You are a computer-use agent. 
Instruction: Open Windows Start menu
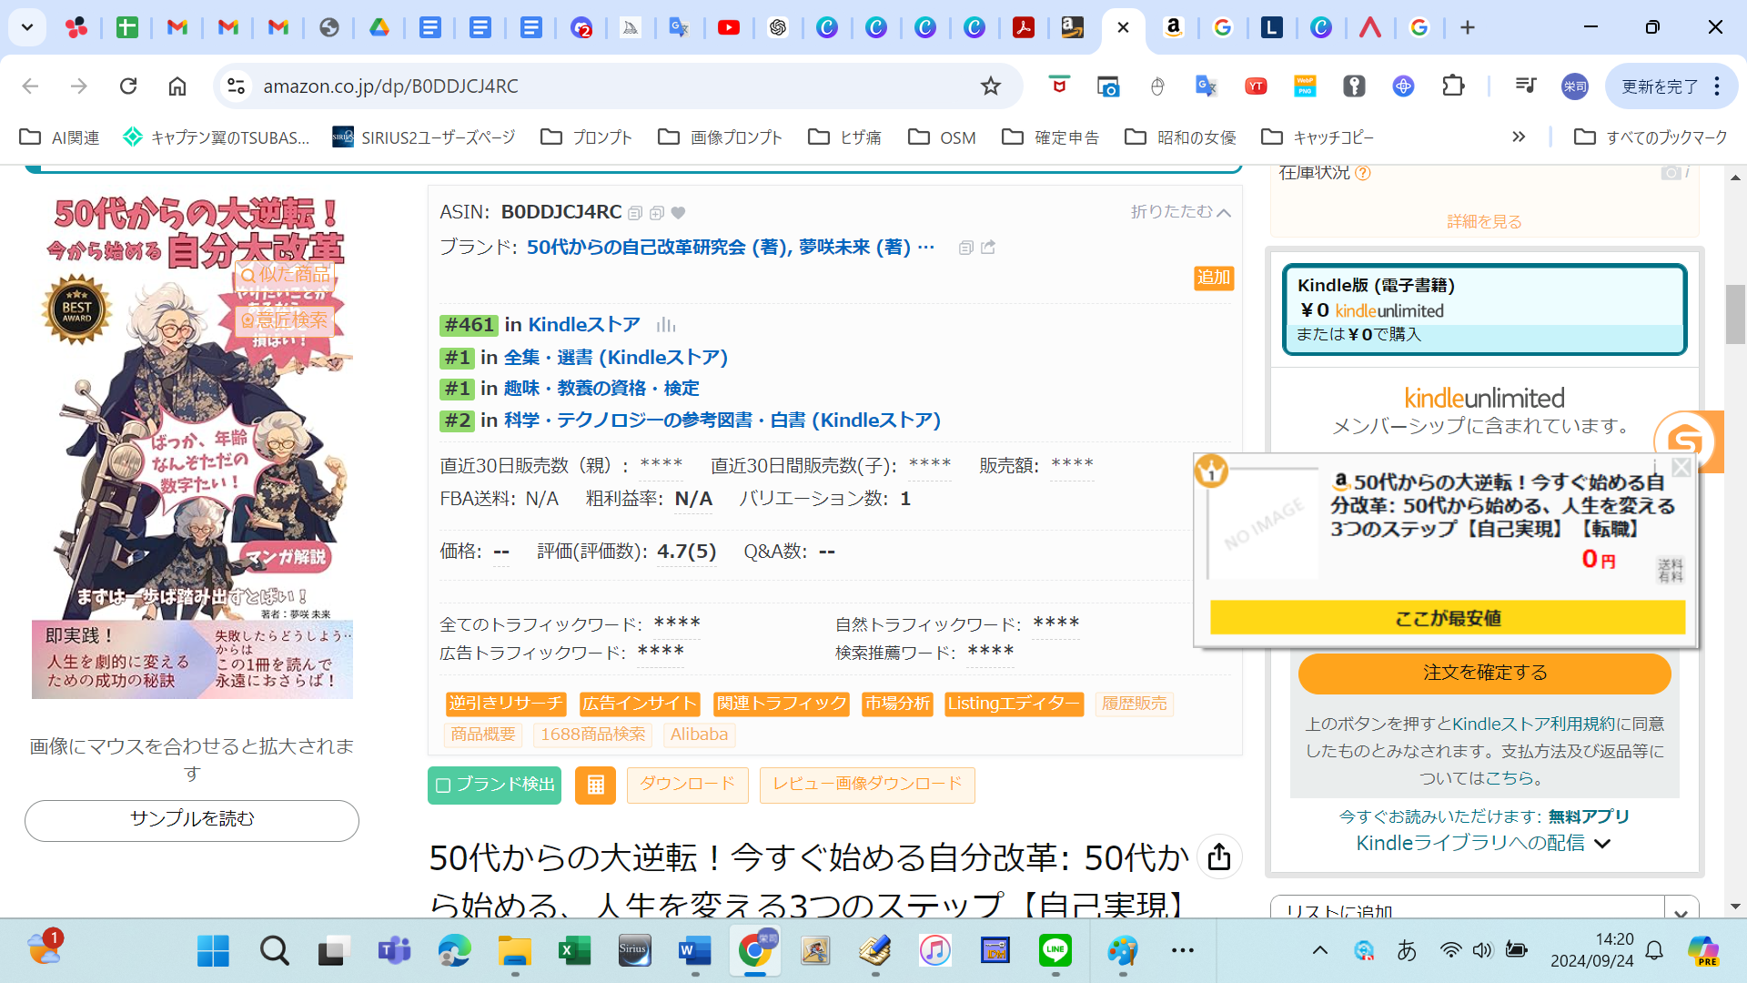pyautogui.click(x=213, y=950)
